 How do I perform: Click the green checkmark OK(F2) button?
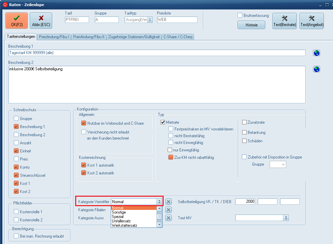(x=17, y=21)
